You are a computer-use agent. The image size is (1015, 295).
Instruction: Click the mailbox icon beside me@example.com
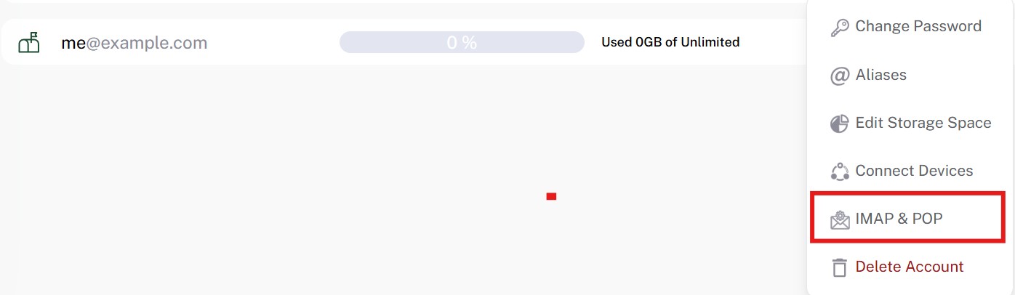[29, 43]
